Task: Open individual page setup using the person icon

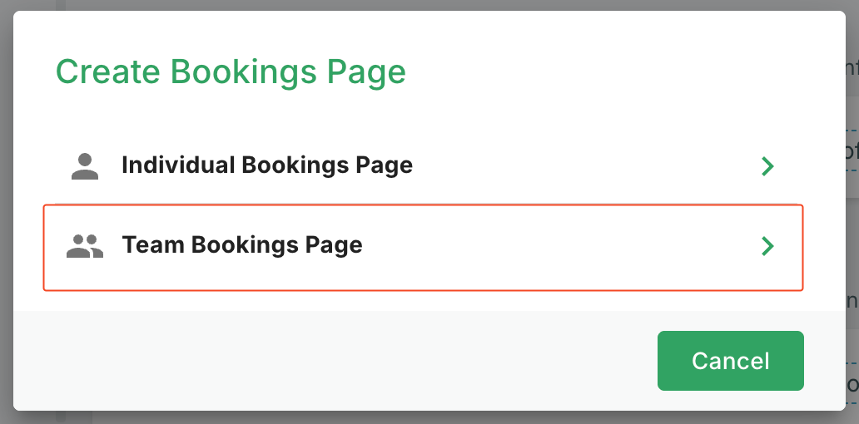Action: point(85,166)
